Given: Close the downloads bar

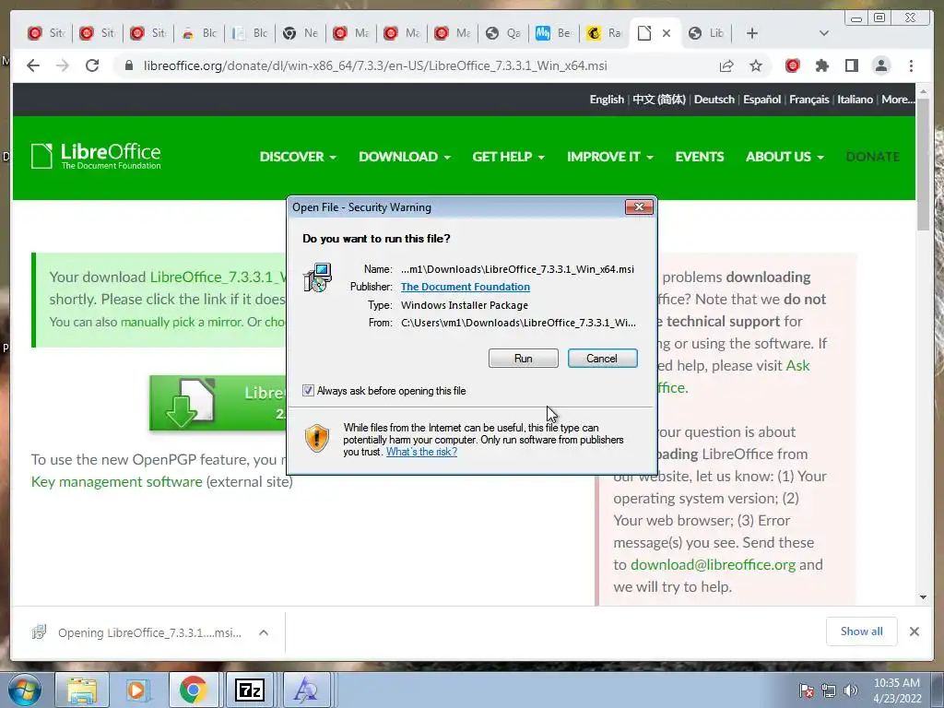Looking at the screenshot, I should coord(914,631).
